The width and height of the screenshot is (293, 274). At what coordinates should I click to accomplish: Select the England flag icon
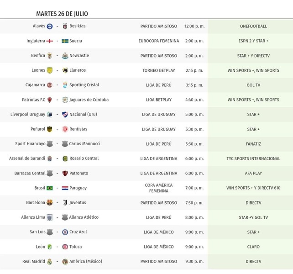pos(50,41)
